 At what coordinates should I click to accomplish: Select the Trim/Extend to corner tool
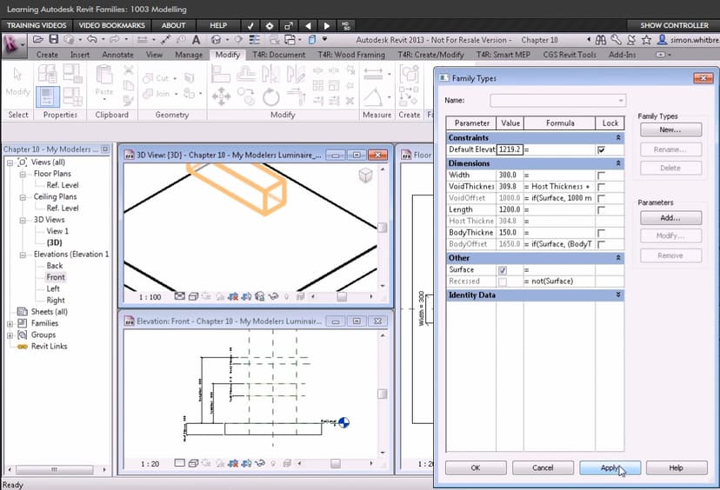pyautogui.click(x=296, y=96)
